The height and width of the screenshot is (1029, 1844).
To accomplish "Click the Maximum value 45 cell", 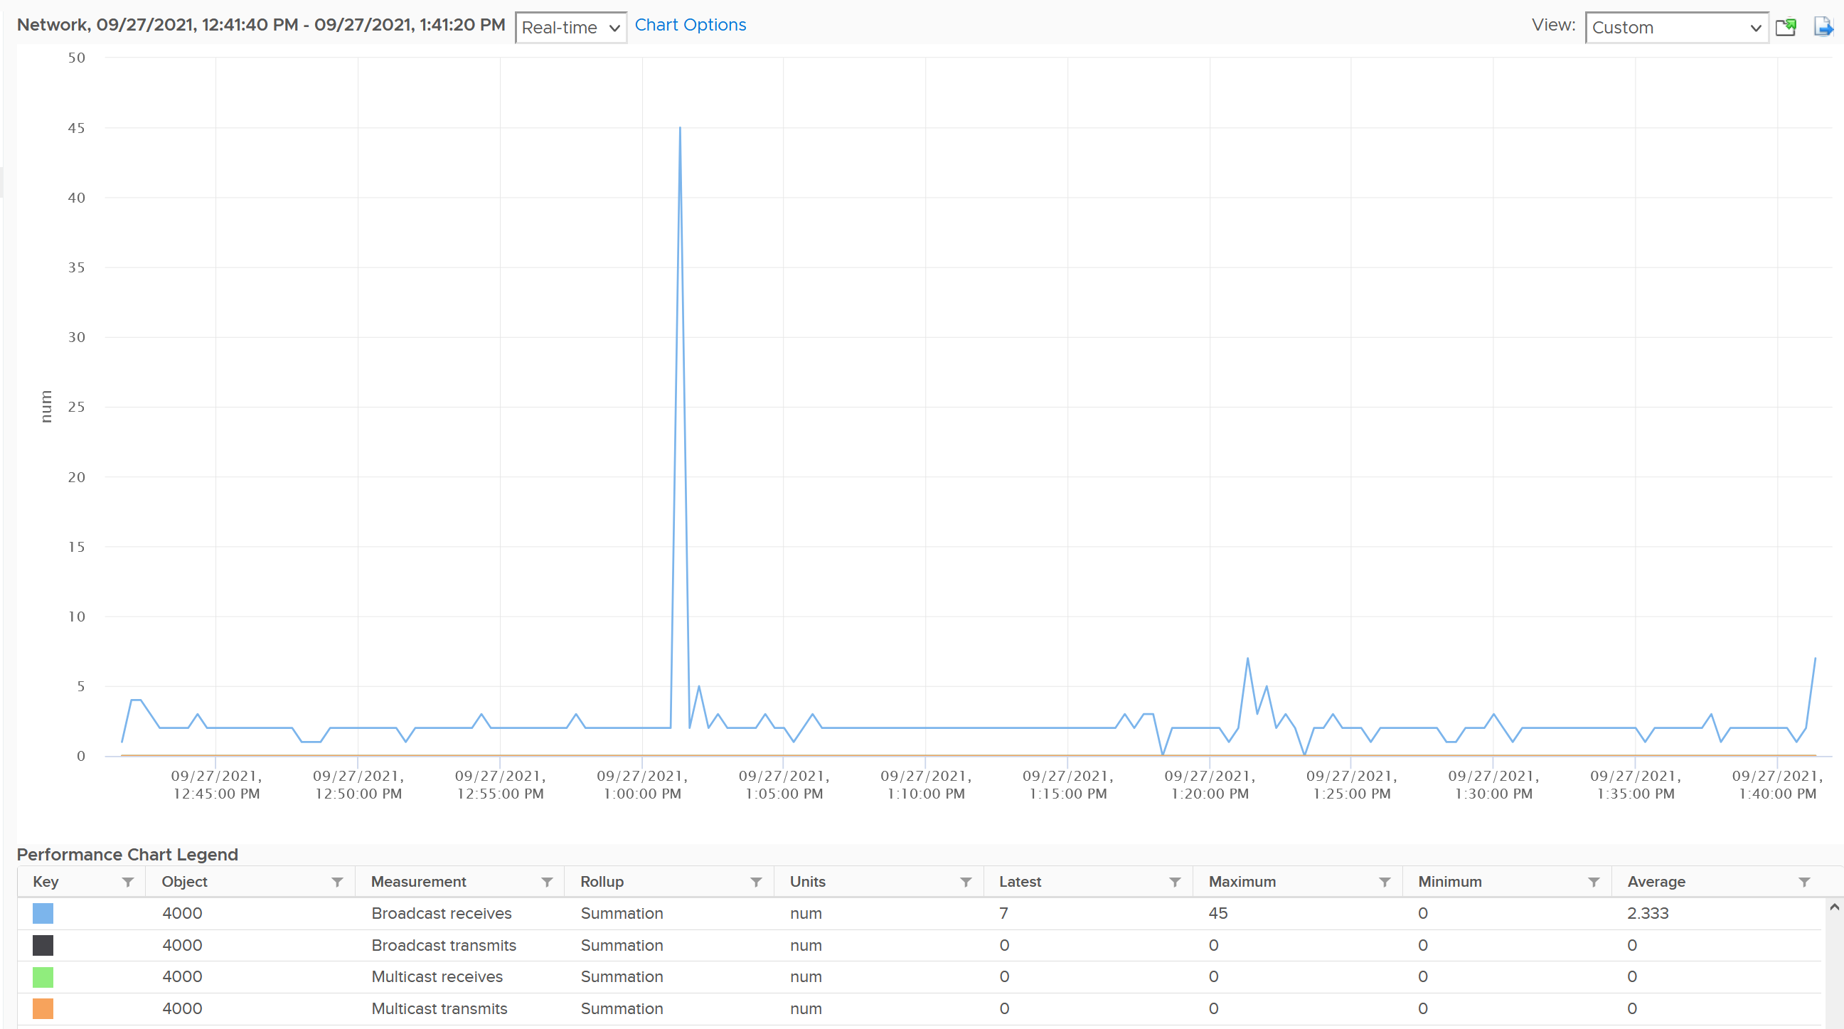I will (x=1217, y=913).
